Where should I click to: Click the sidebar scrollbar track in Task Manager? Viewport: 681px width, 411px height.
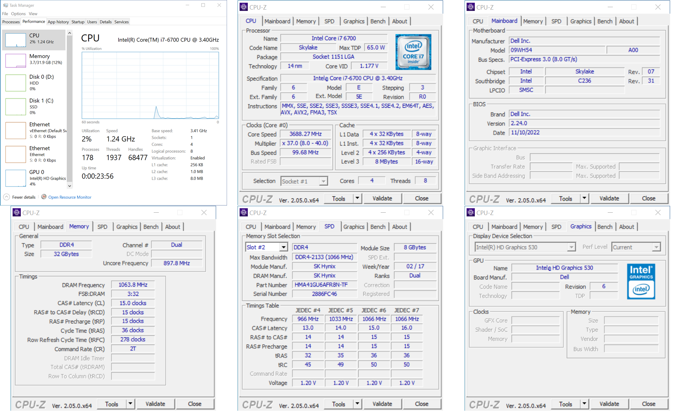click(70, 109)
